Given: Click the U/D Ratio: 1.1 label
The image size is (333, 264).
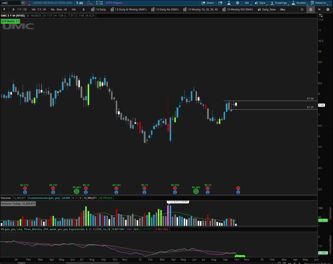Looking at the screenshot, I should click(x=10, y=21).
